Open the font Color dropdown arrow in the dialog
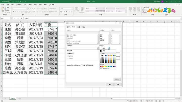 pos(109,48)
